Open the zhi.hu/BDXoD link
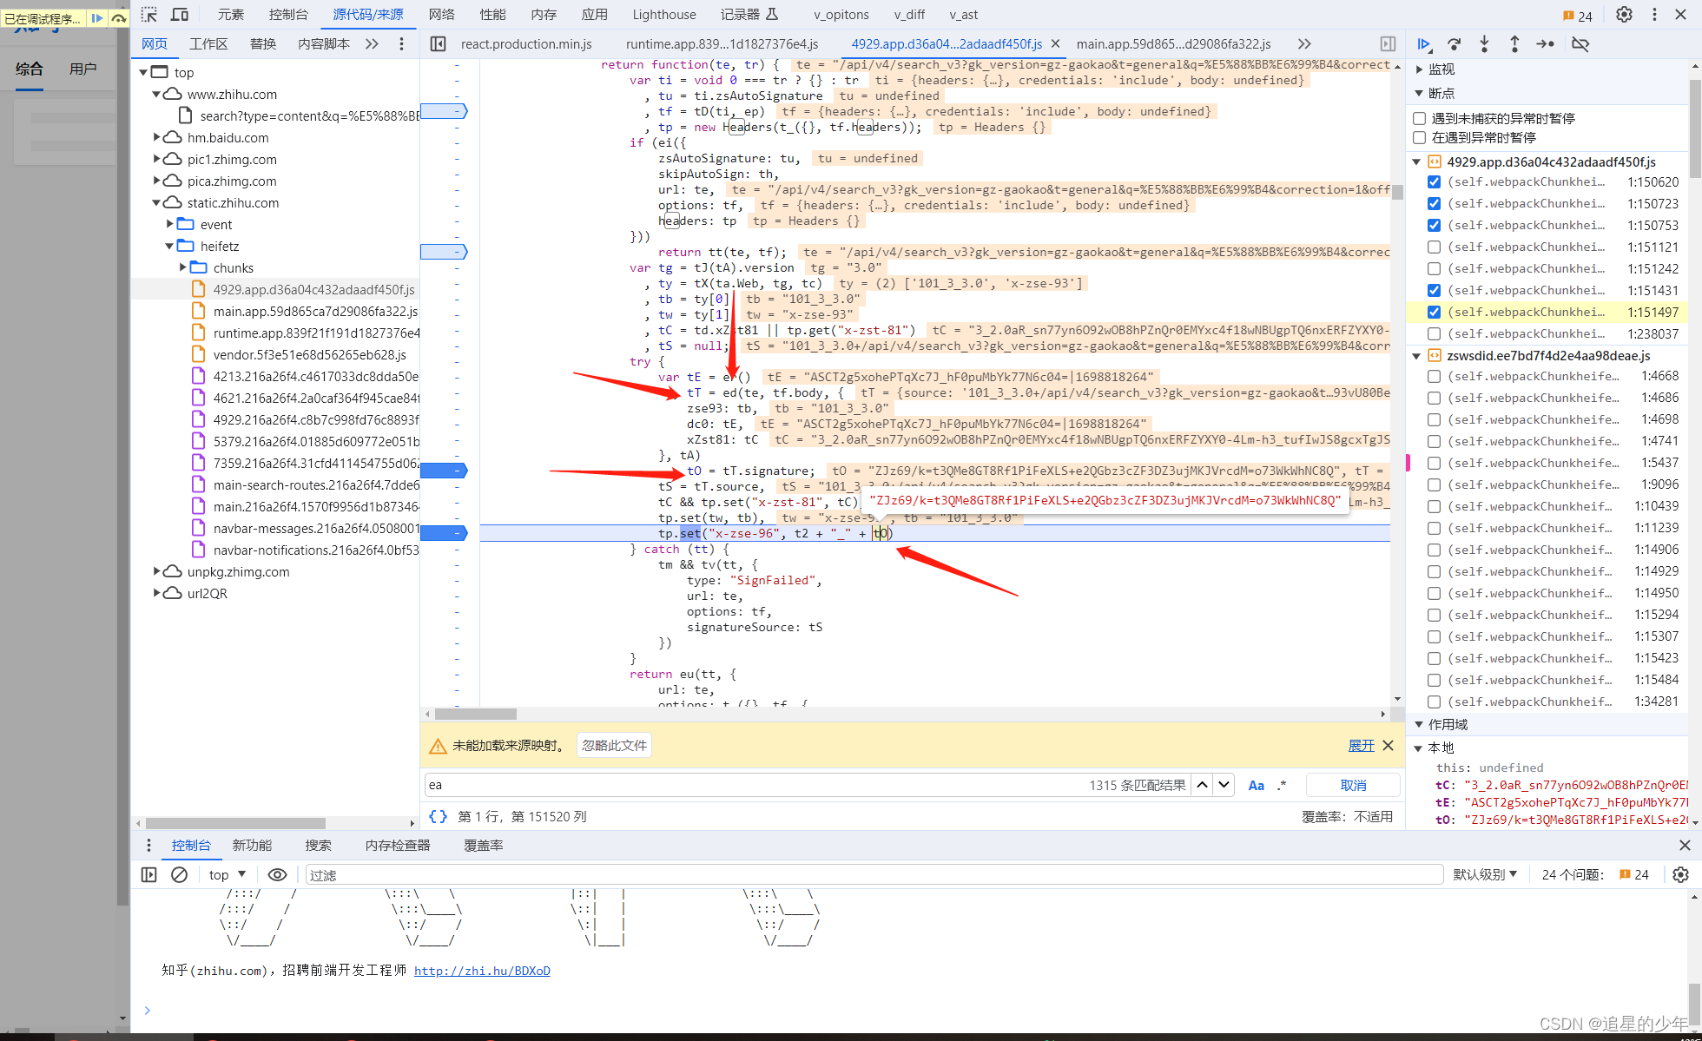Screen dimensions: 1702x1041 click(482, 971)
